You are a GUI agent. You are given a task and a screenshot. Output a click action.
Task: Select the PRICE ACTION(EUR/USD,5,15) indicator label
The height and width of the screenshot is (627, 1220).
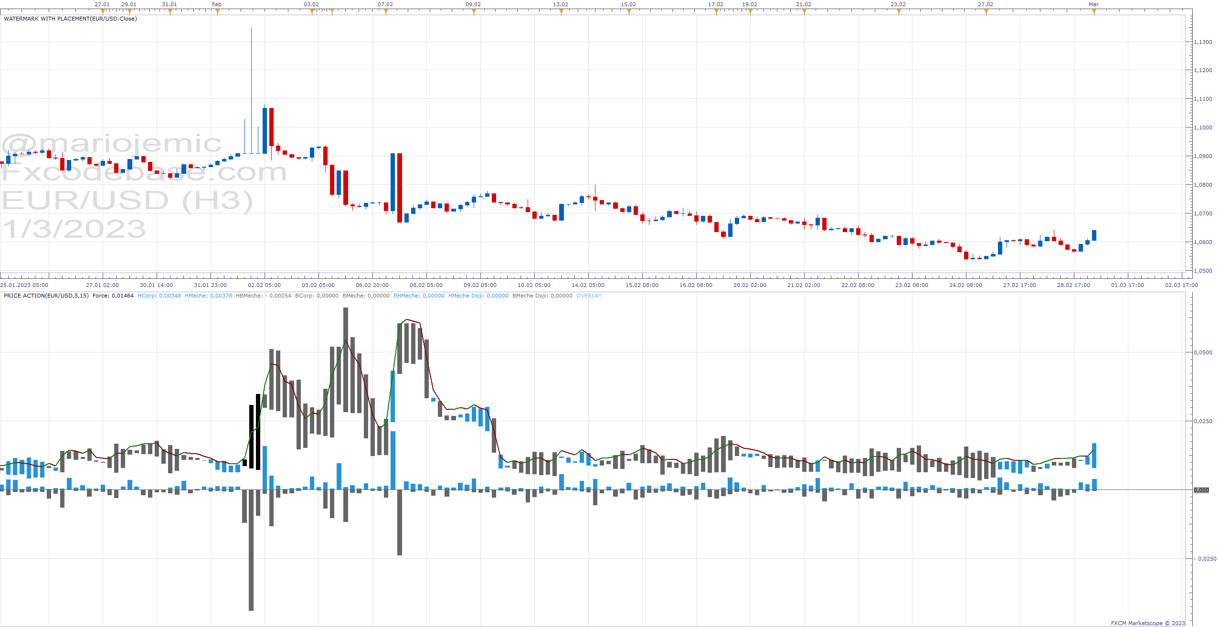click(46, 296)
